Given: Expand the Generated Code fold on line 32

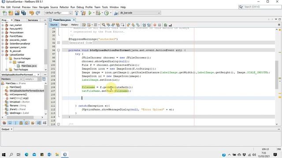Looking at the screenshot, I should pyautogui.click(x=59, y=43).
